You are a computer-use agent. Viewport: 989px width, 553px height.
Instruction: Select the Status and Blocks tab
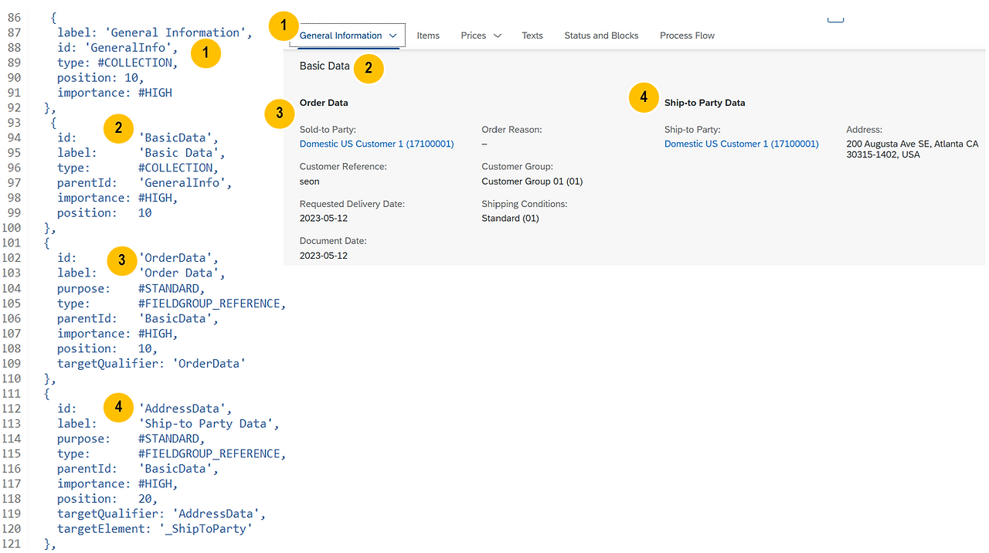coord(601,35)
